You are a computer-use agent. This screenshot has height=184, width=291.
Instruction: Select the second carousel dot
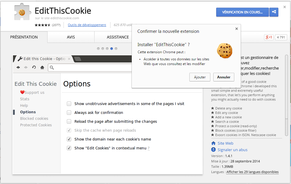(103, 49)
